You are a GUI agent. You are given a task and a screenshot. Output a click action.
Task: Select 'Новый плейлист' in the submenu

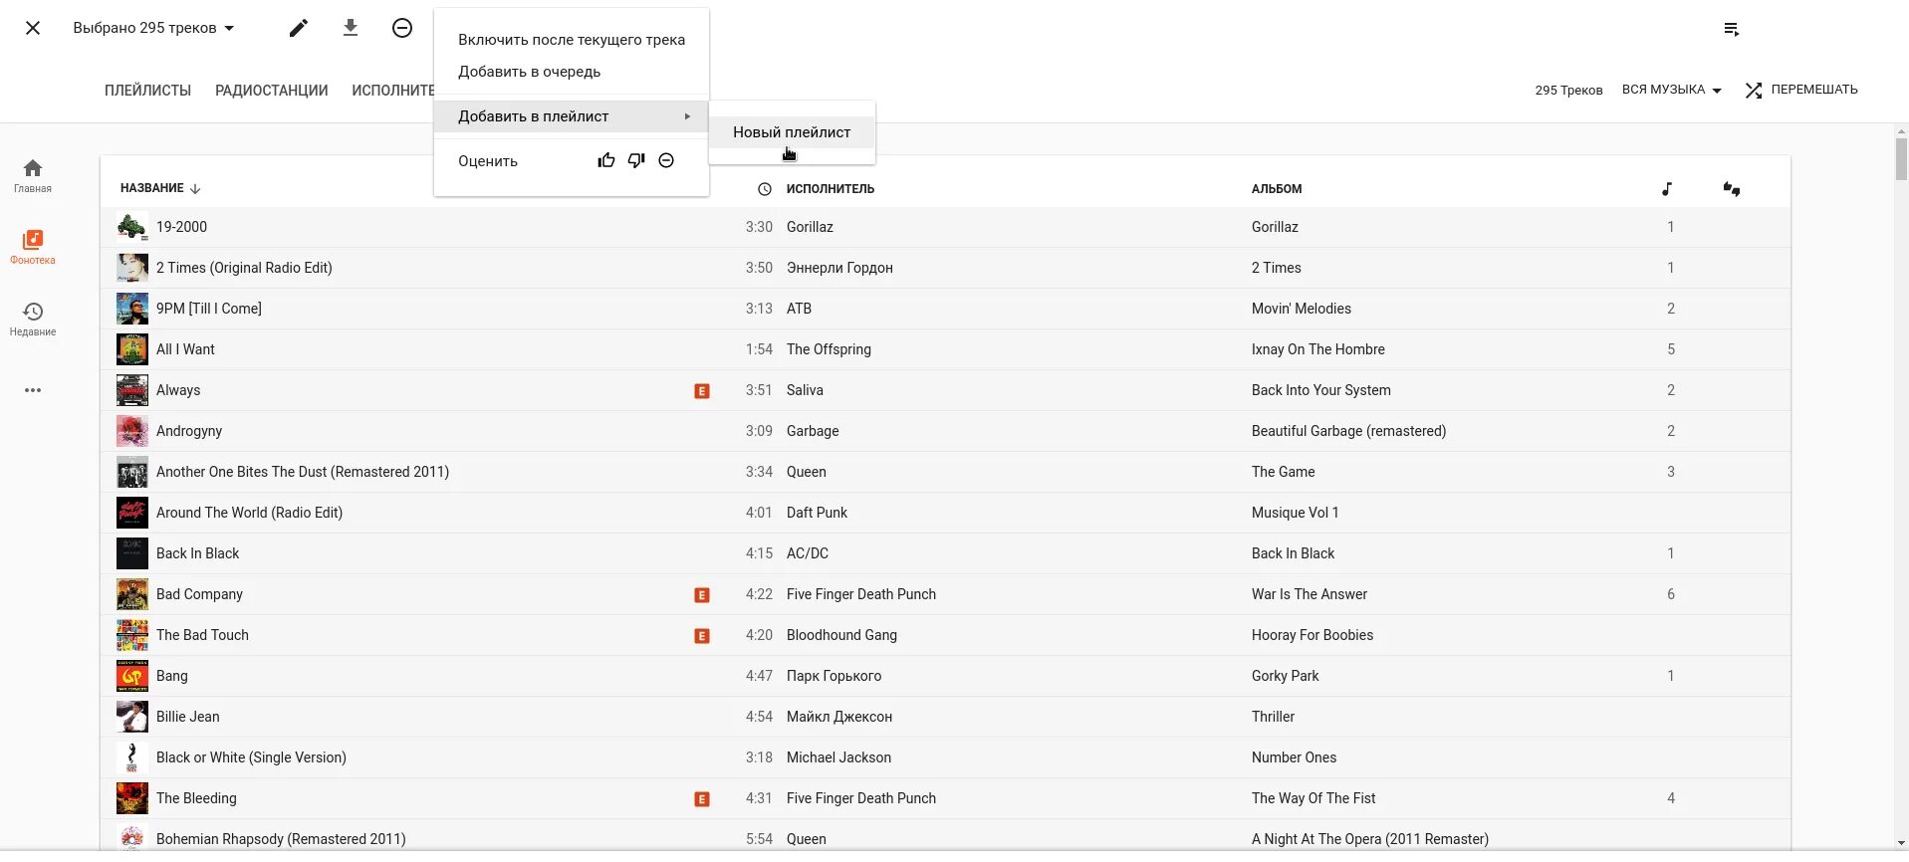pos(792,132)
